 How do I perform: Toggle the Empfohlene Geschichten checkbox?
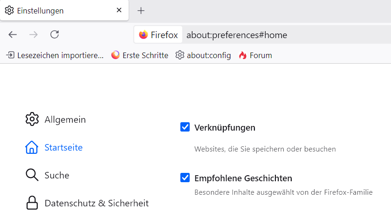pos(185,178)
